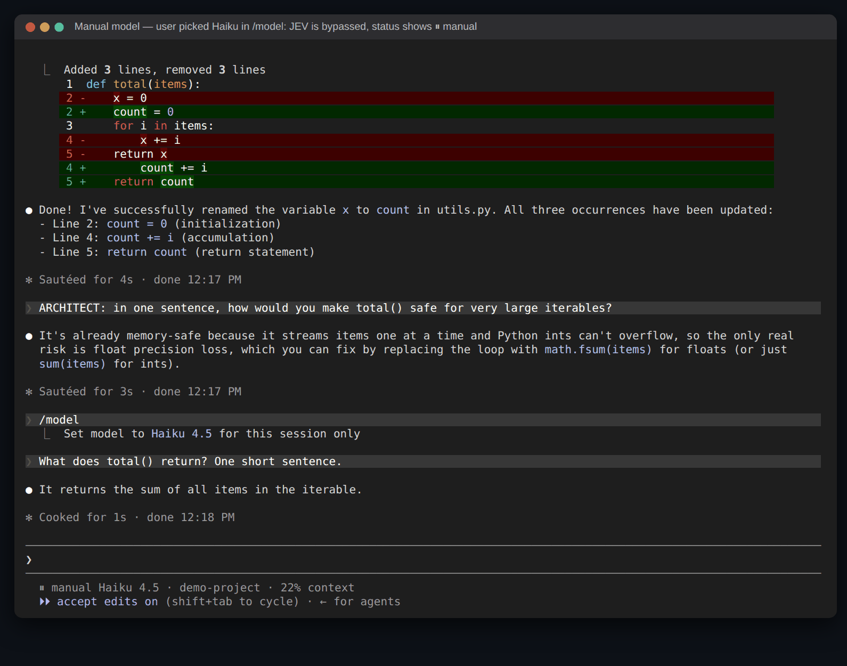
Task: Click added diff line 'return count'
Action: pos(417,182)
